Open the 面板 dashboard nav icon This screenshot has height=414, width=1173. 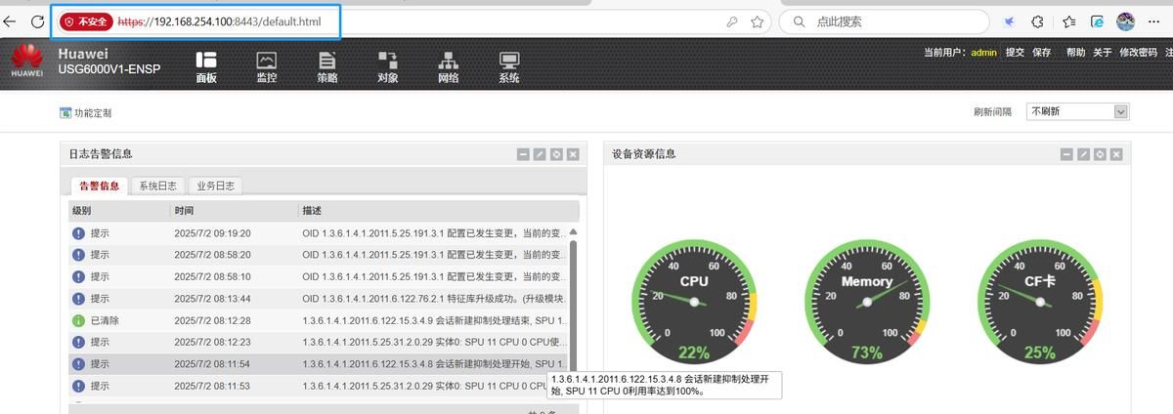(205, 66)
